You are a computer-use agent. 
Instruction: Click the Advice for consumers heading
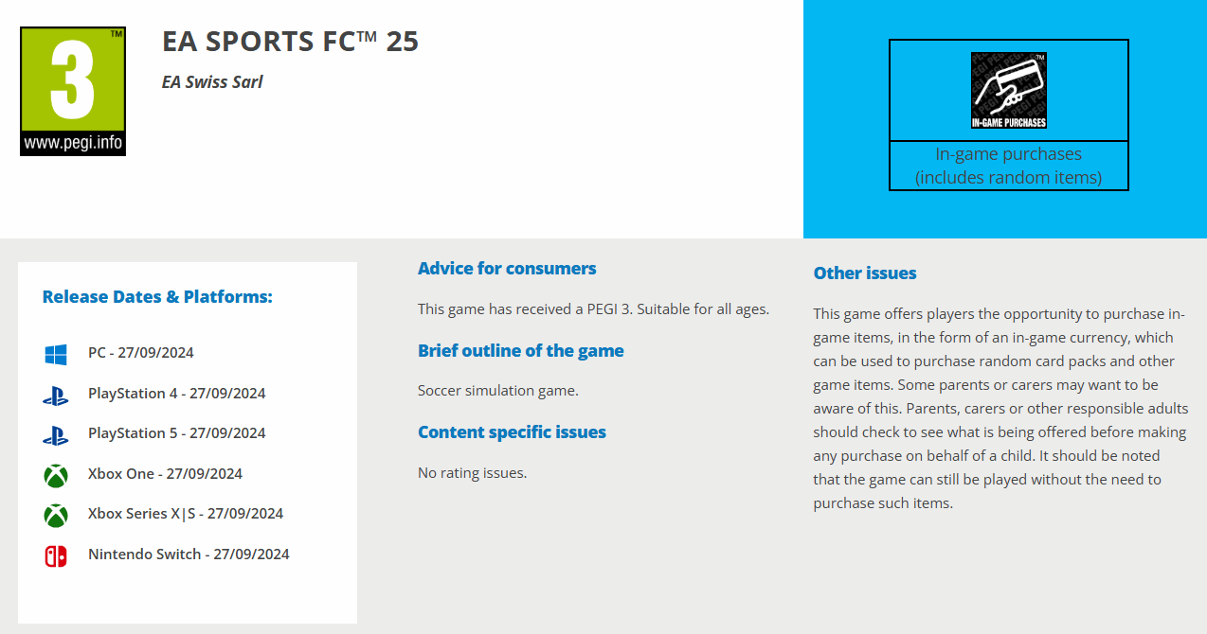[x=507, y=269]
